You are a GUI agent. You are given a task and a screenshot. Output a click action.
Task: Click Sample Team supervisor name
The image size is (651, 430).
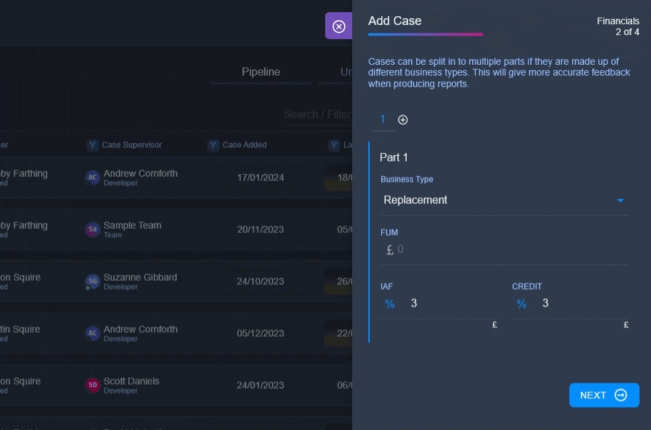point(132,225)
